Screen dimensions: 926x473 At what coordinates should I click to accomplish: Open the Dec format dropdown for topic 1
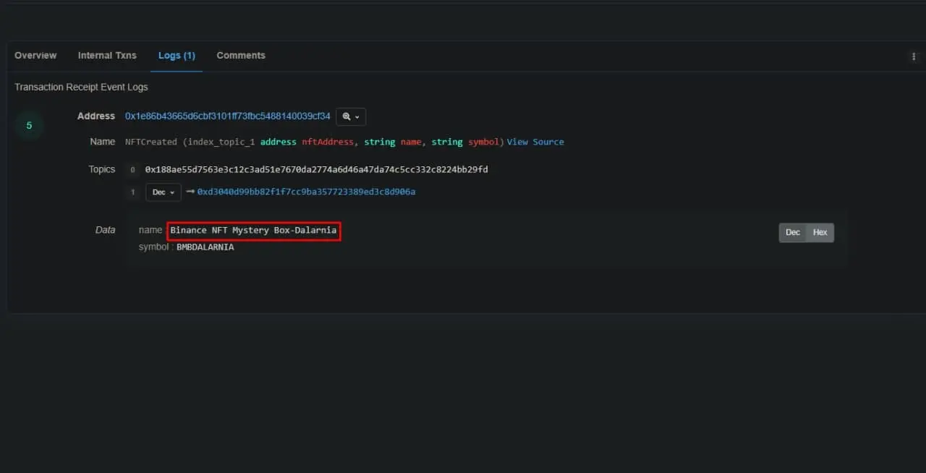point(163,192)
